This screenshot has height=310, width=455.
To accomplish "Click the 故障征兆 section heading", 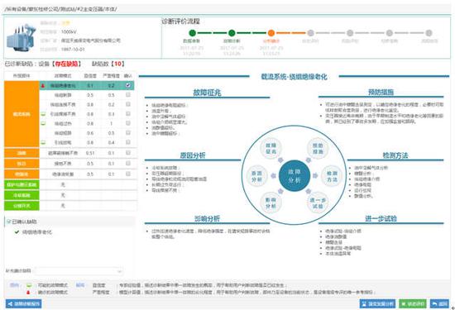I will point(207,93).
